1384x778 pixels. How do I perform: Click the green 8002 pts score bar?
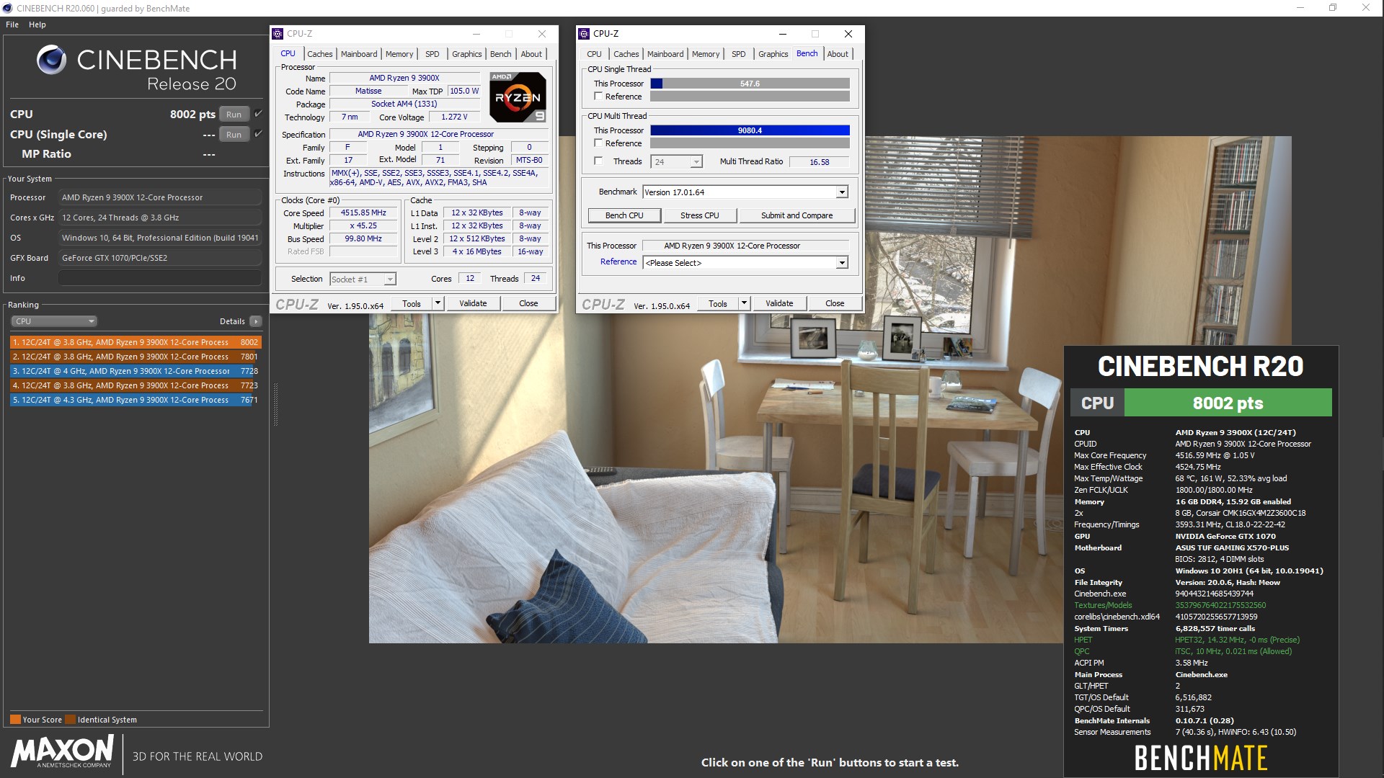[1228, 403]
